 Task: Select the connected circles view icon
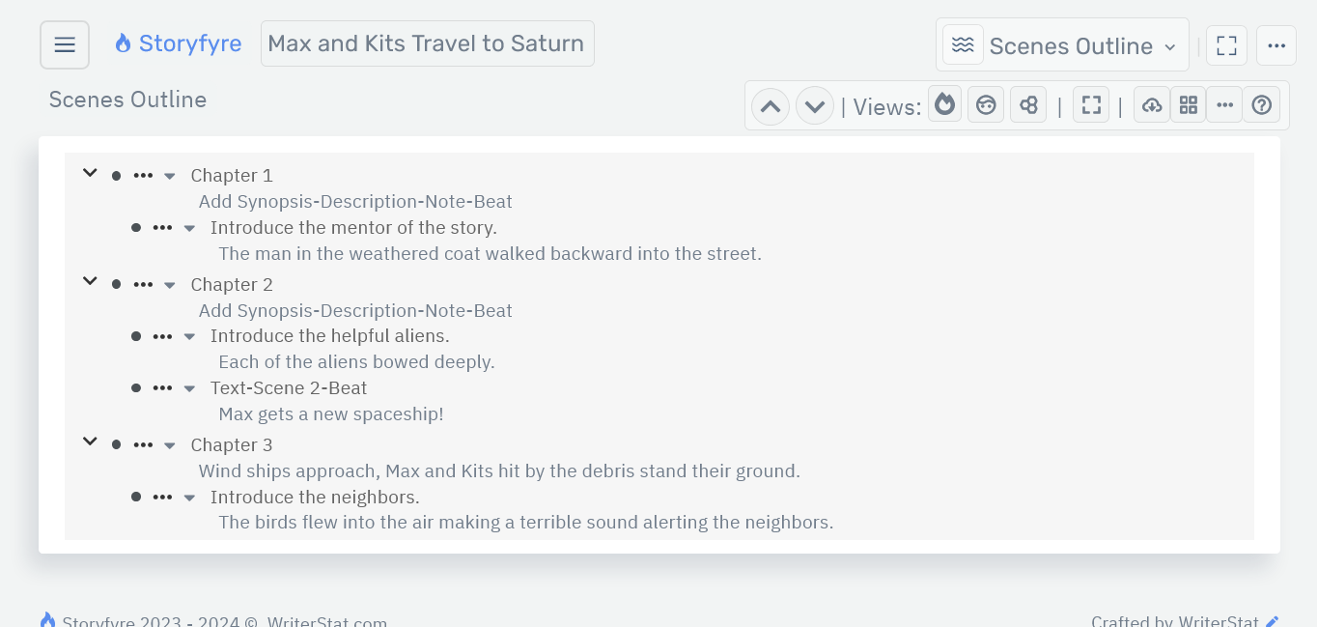tap(1028, 105)
